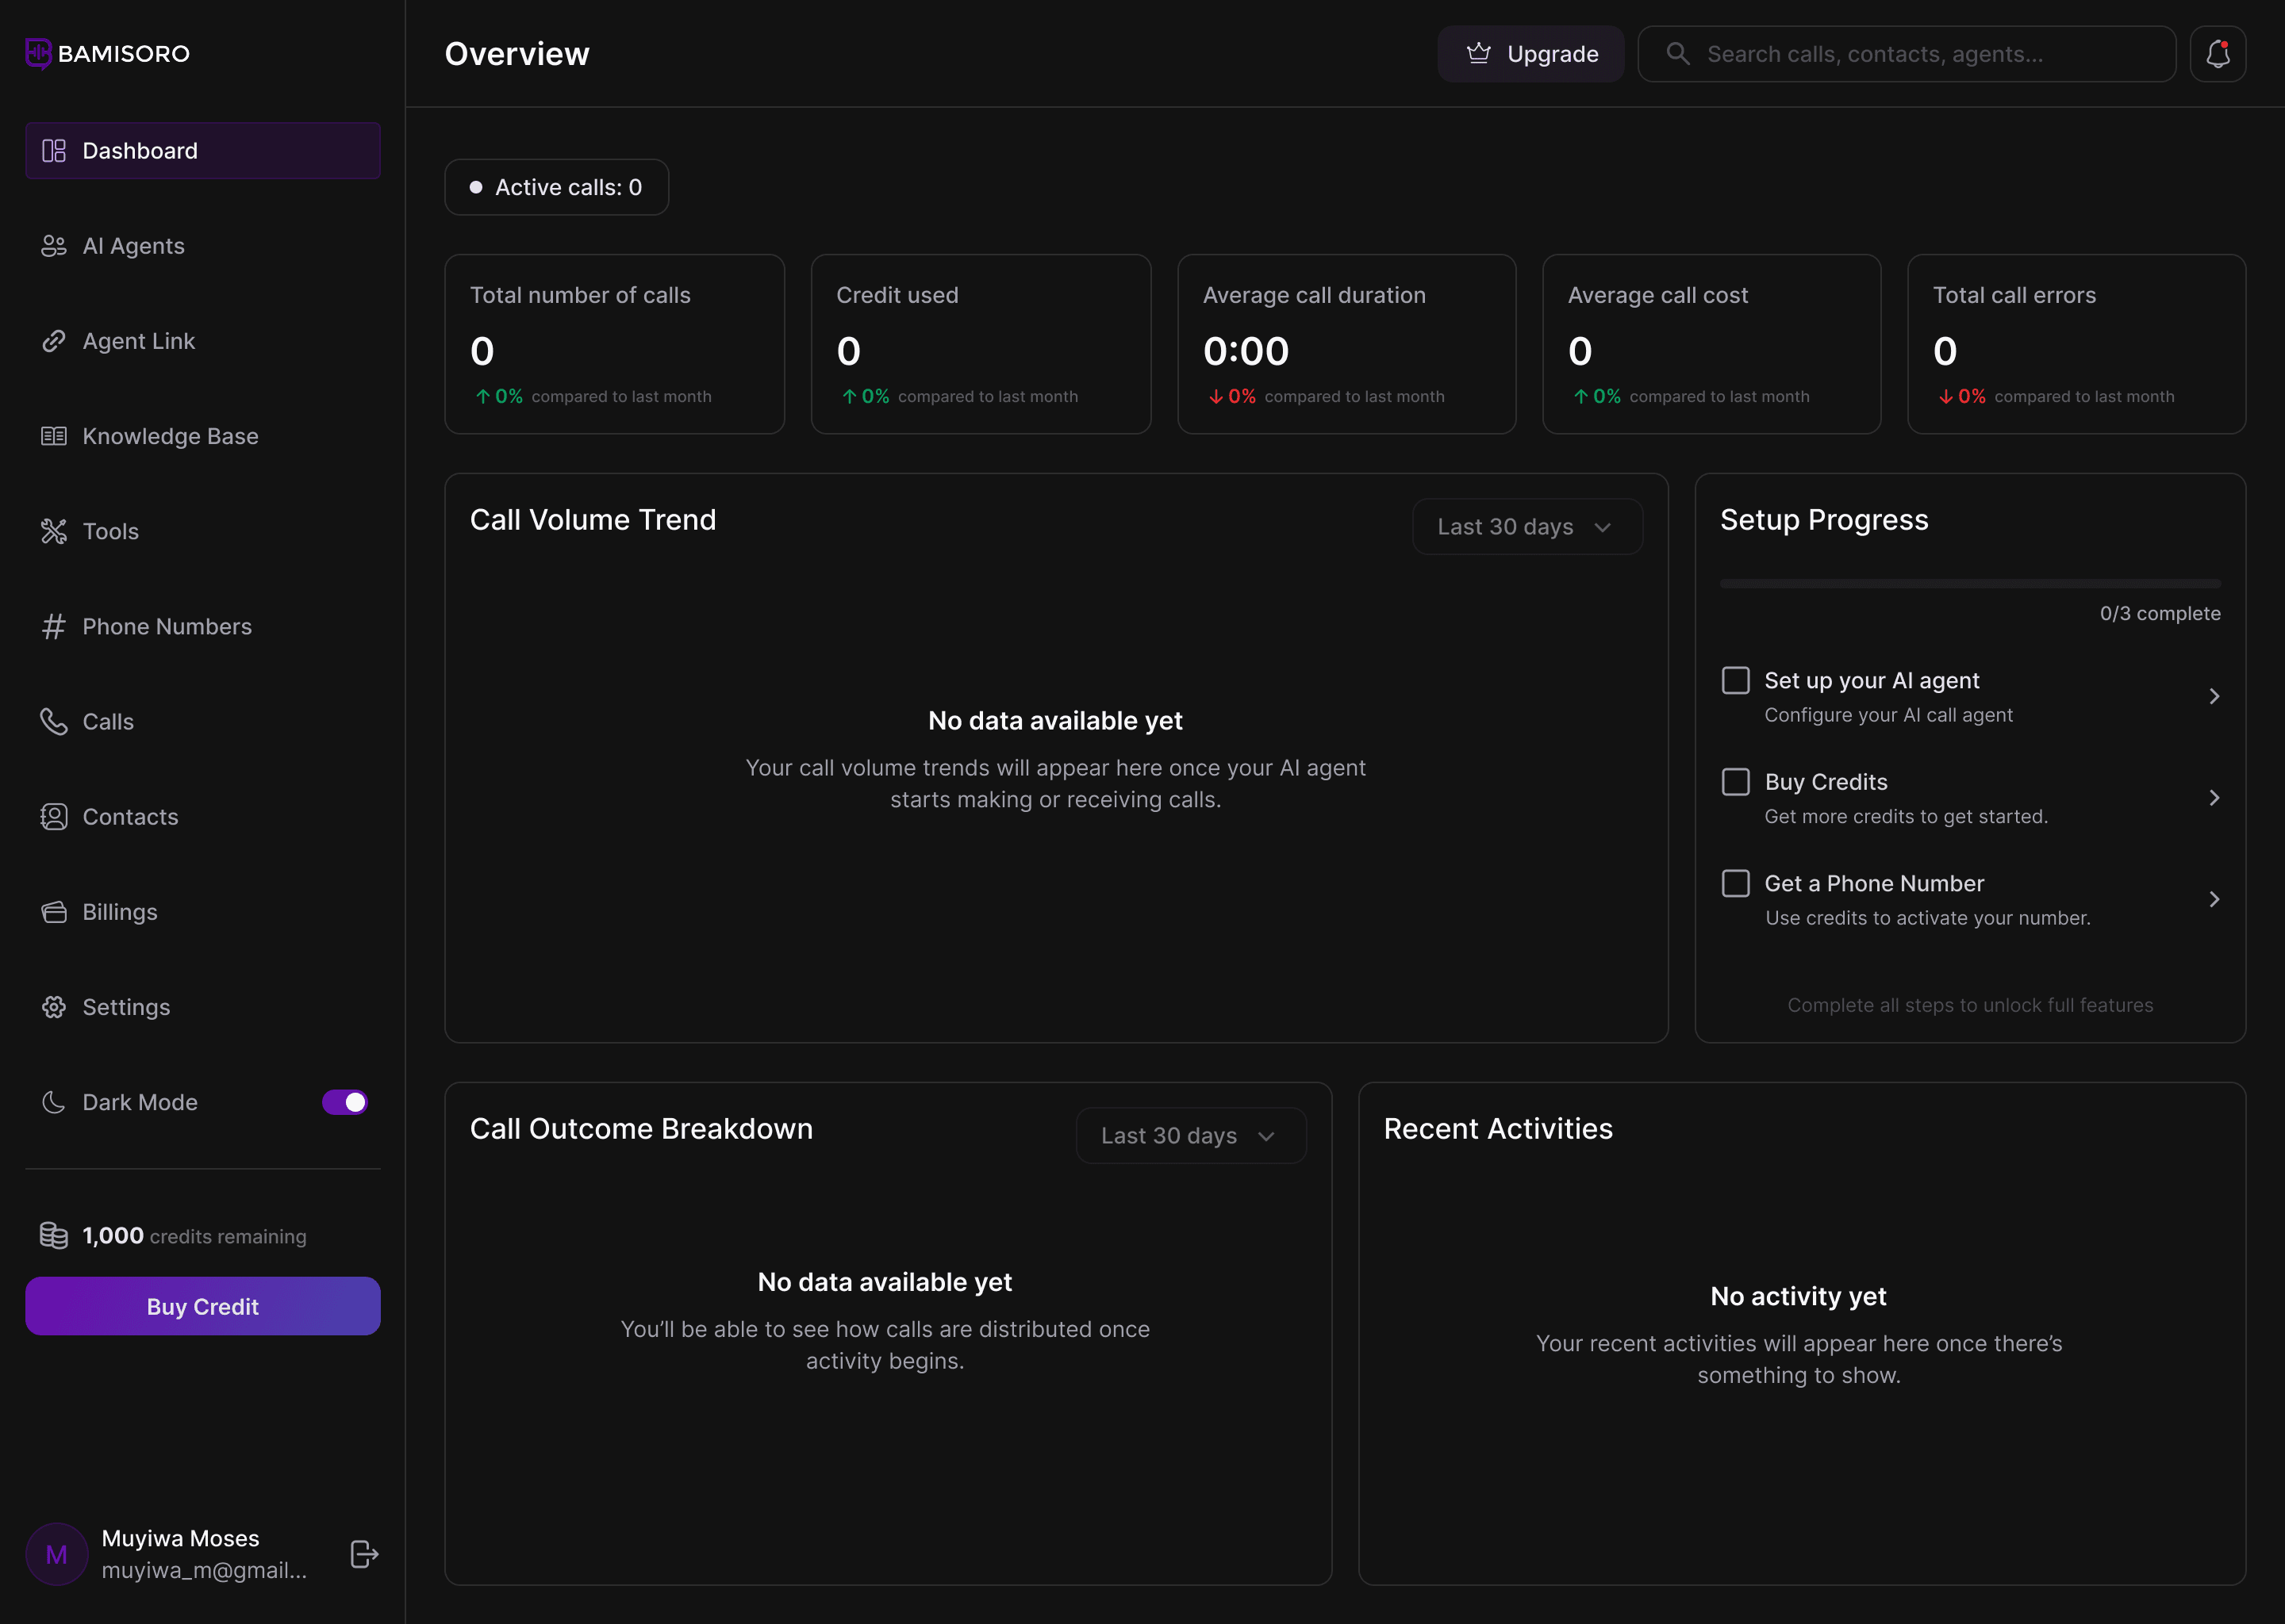Screen dimensions: 2285x1624
Task: Open Call Volume Trend period dropdown
Action: pos(1527,527)
